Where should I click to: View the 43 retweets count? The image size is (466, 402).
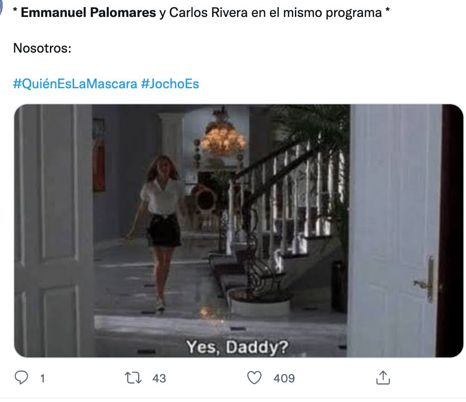coord(159,378)
